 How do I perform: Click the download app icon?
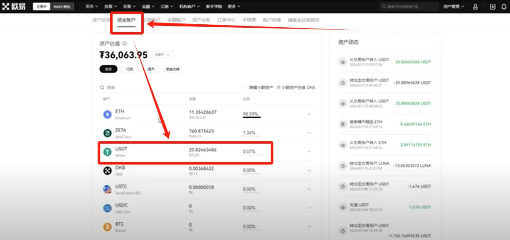tap(493, 6)
